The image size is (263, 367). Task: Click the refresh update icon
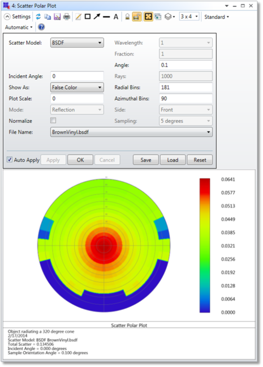pyautogui.click(x=38, y=16)
